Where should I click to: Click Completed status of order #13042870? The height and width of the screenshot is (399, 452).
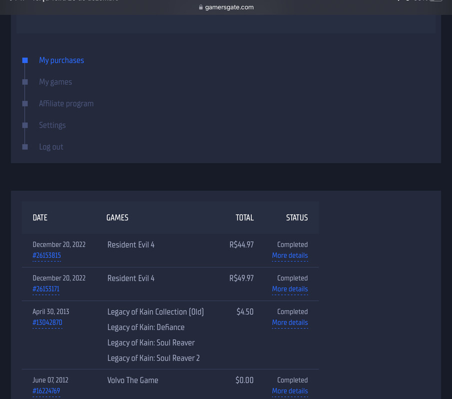tap(293, 312)
